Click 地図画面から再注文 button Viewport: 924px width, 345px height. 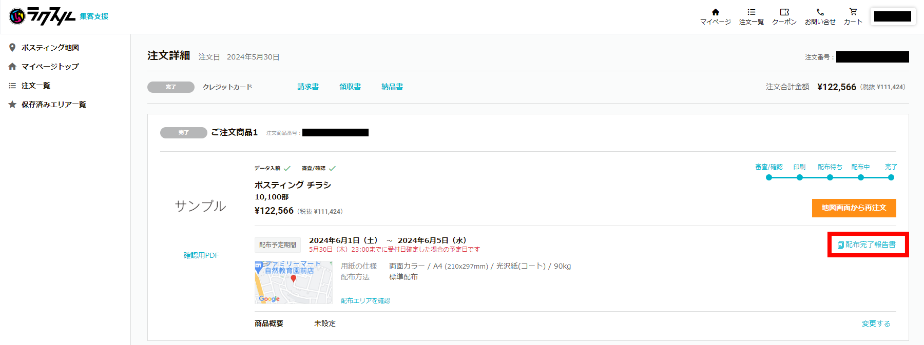(x=854, y=208)
